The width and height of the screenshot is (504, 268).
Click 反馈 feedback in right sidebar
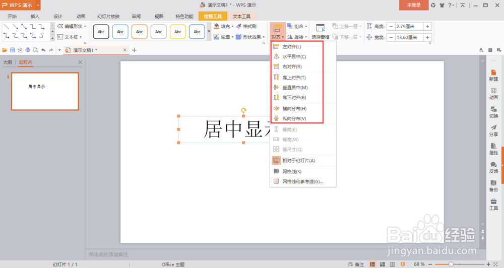pyautogui.click(x=493, y=168)
